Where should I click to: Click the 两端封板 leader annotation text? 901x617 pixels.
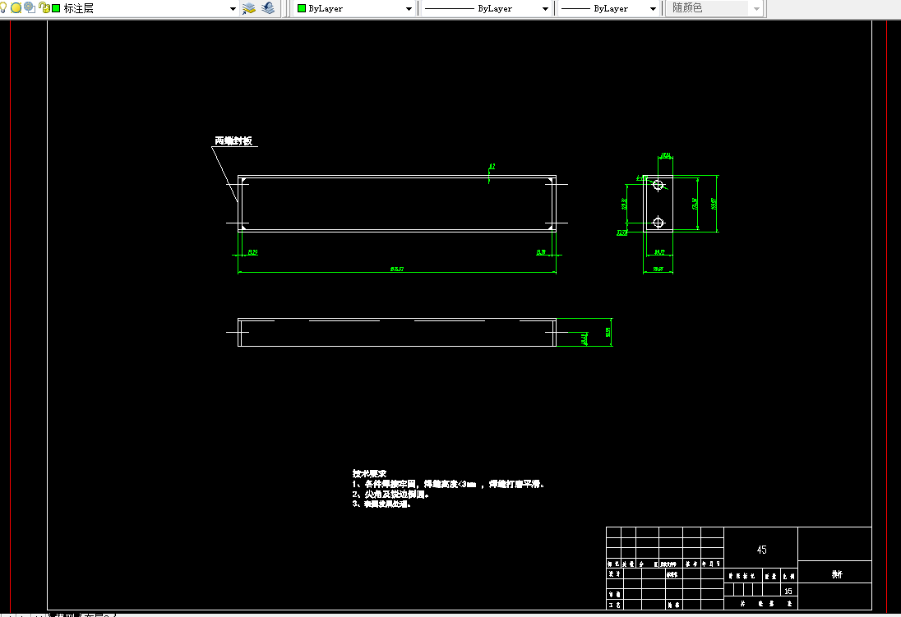[233, 140]
